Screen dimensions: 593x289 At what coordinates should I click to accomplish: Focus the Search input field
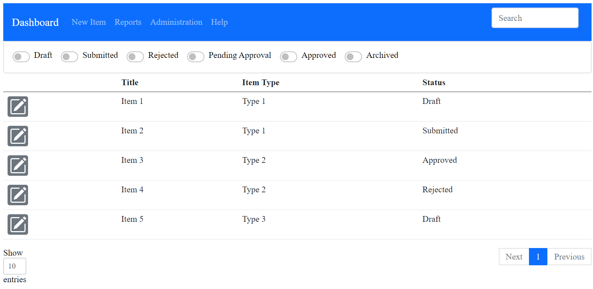[535, 18]
